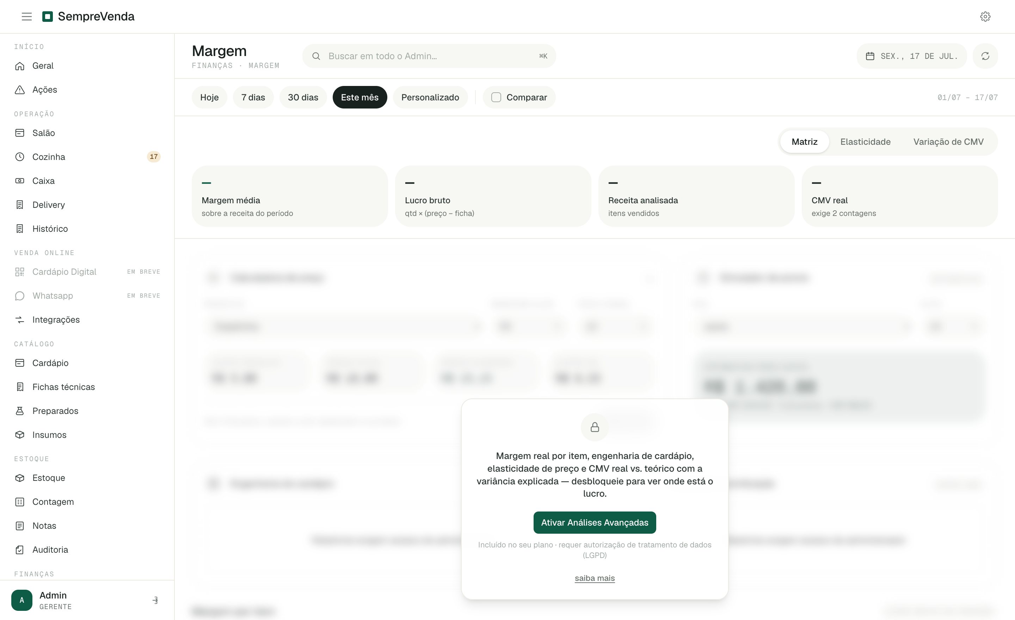Switch to the Elasticidade tab
The height and width of the screenshot is (620, 1015).
(865, 142)
